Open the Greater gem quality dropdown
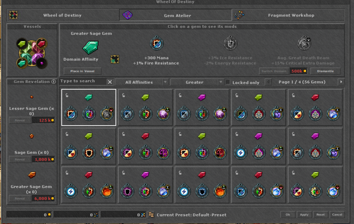The image size is (354, 224). click(x=197, y=82)
